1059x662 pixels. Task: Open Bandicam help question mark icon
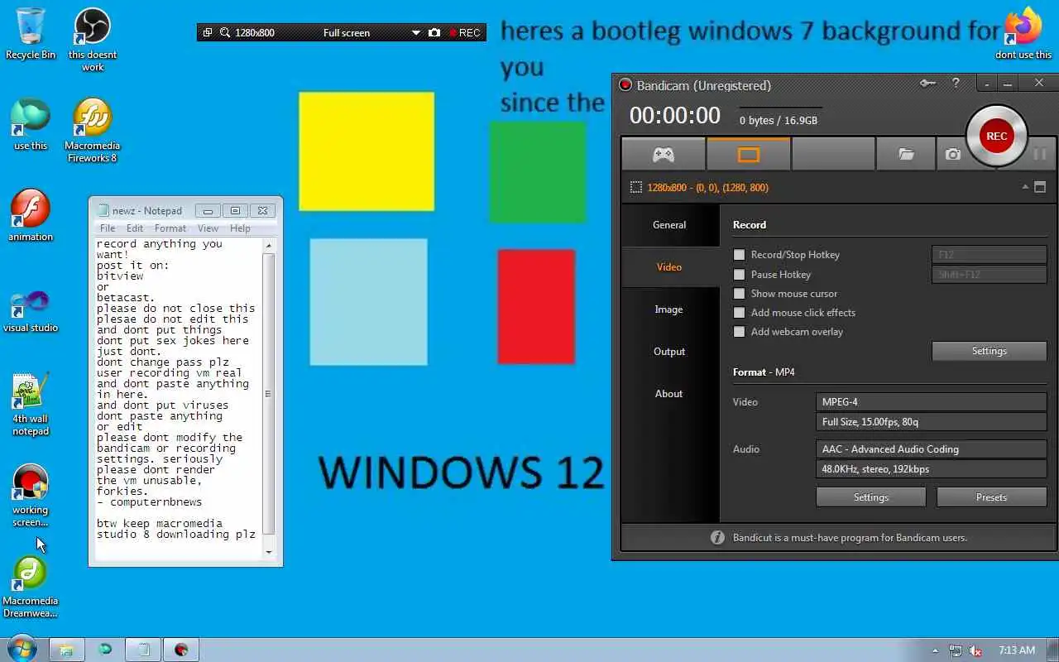point(956,84)
